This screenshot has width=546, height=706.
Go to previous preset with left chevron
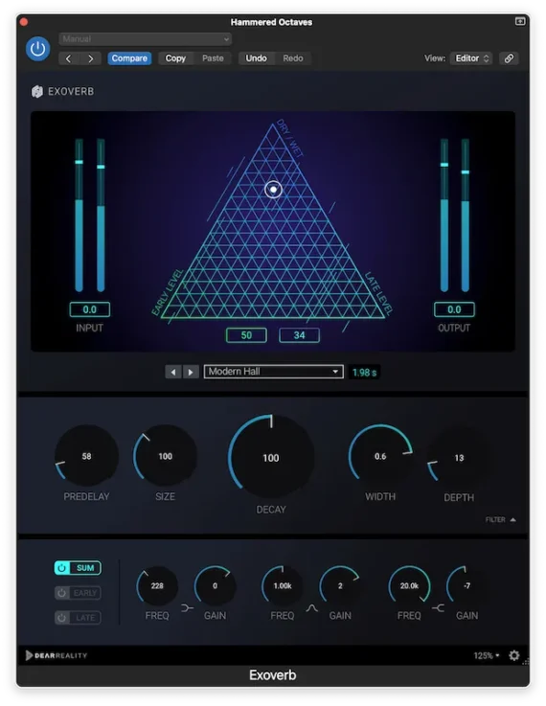(68, 58)
